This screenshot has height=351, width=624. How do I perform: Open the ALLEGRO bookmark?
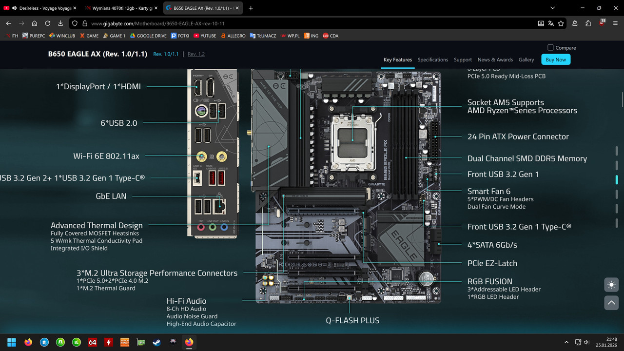point(233,36)
